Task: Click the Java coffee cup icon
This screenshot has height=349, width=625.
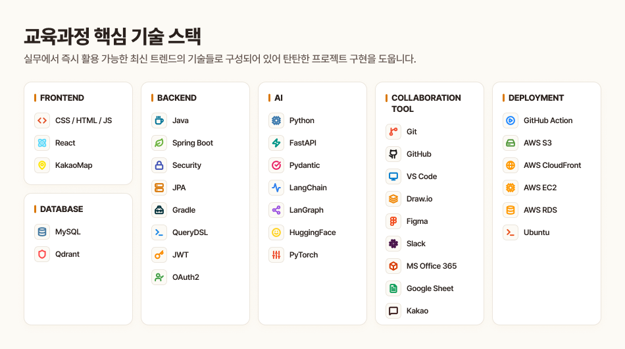Action: [x=159, y=121]
